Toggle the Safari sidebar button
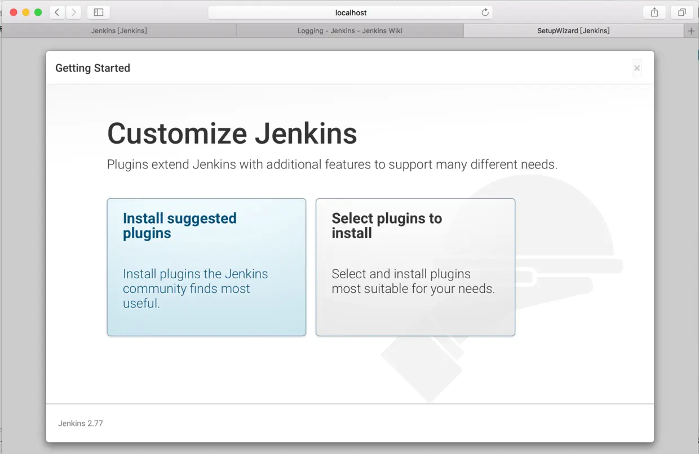Viewport: 699px width, 454px height. 99,12
